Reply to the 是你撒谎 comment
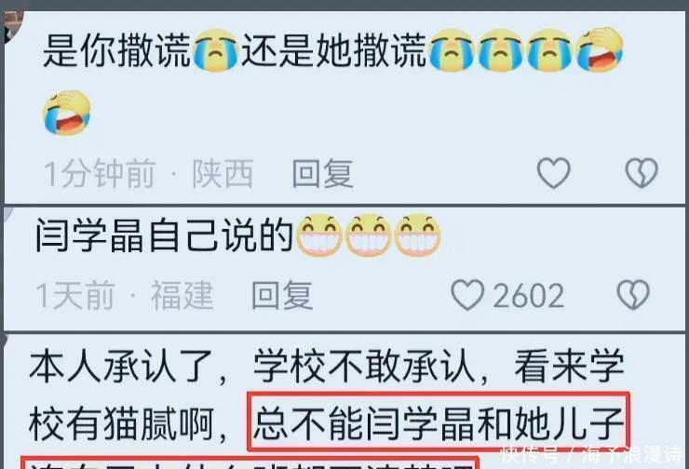The image size is (689, 469). point(323,173)
